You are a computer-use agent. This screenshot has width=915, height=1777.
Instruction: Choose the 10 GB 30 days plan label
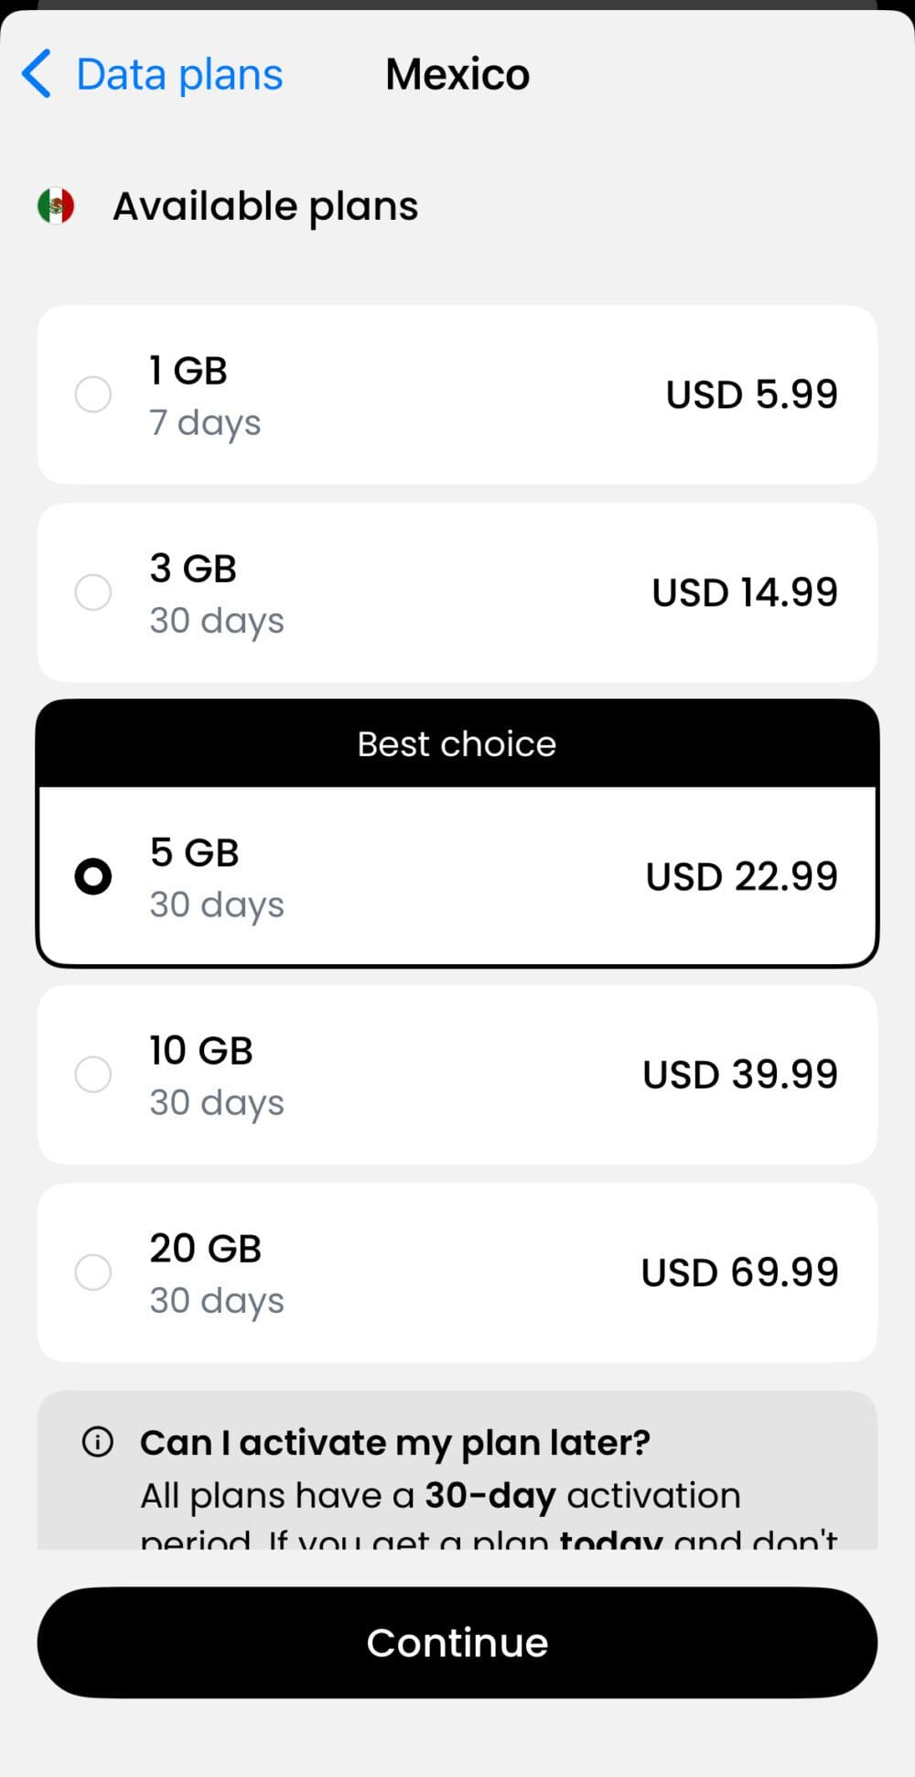point(217,1075)
